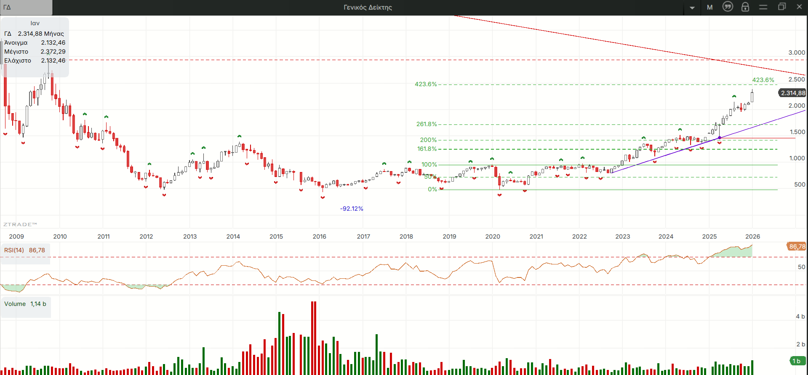Select the Volume indicator label
The height and width of the screenshot is (375, 808).
click(x=15, y=304)
